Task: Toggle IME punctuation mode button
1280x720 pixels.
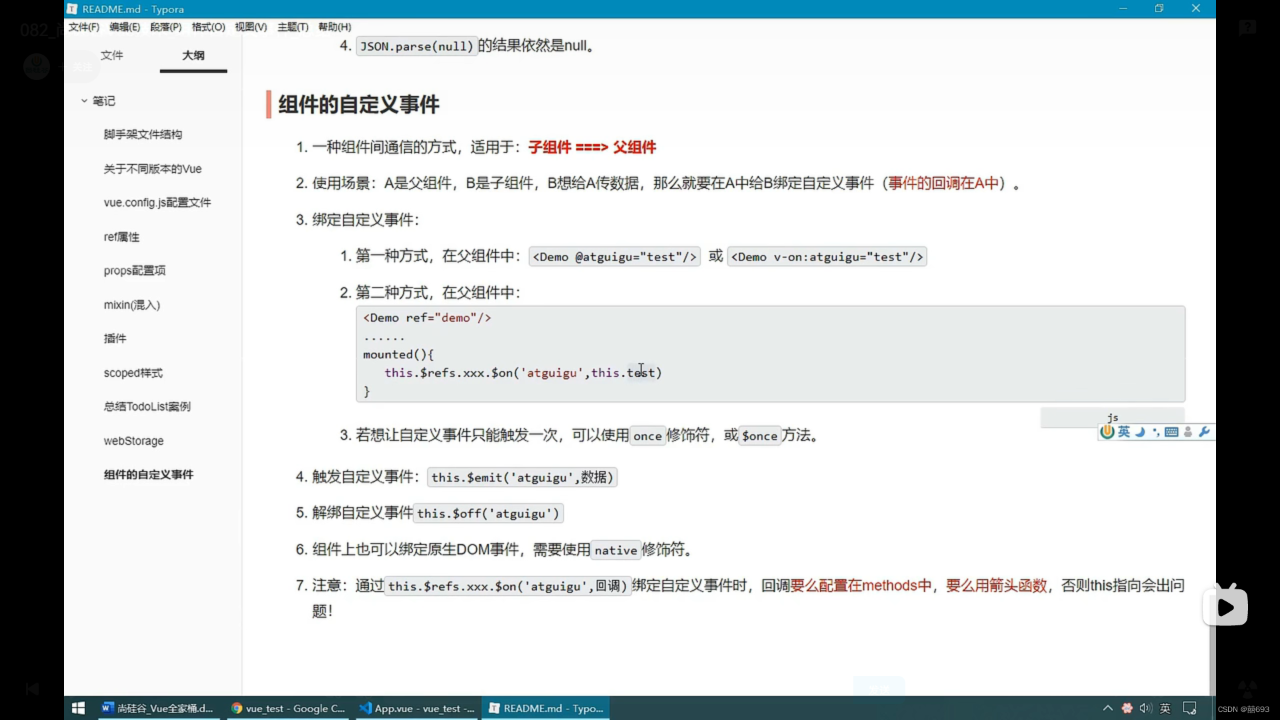Action: tap(1156, 432)
